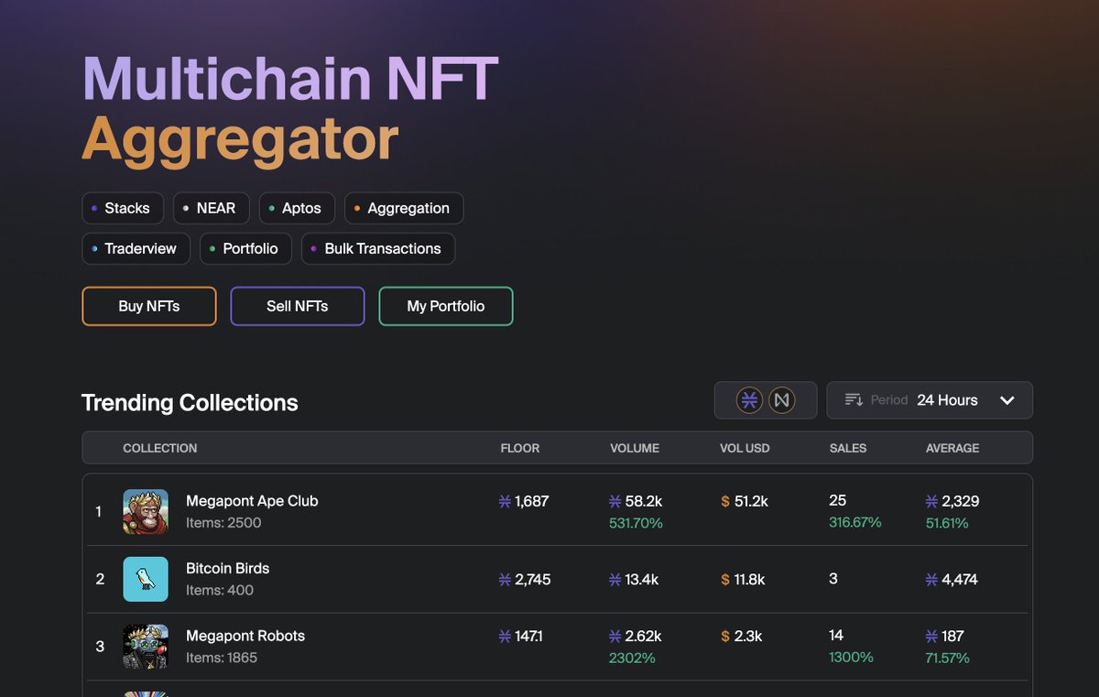The width and height of the screenshot is (1099, 697).
Task: Click the Items: 2500 text
Action: point(223,523)
